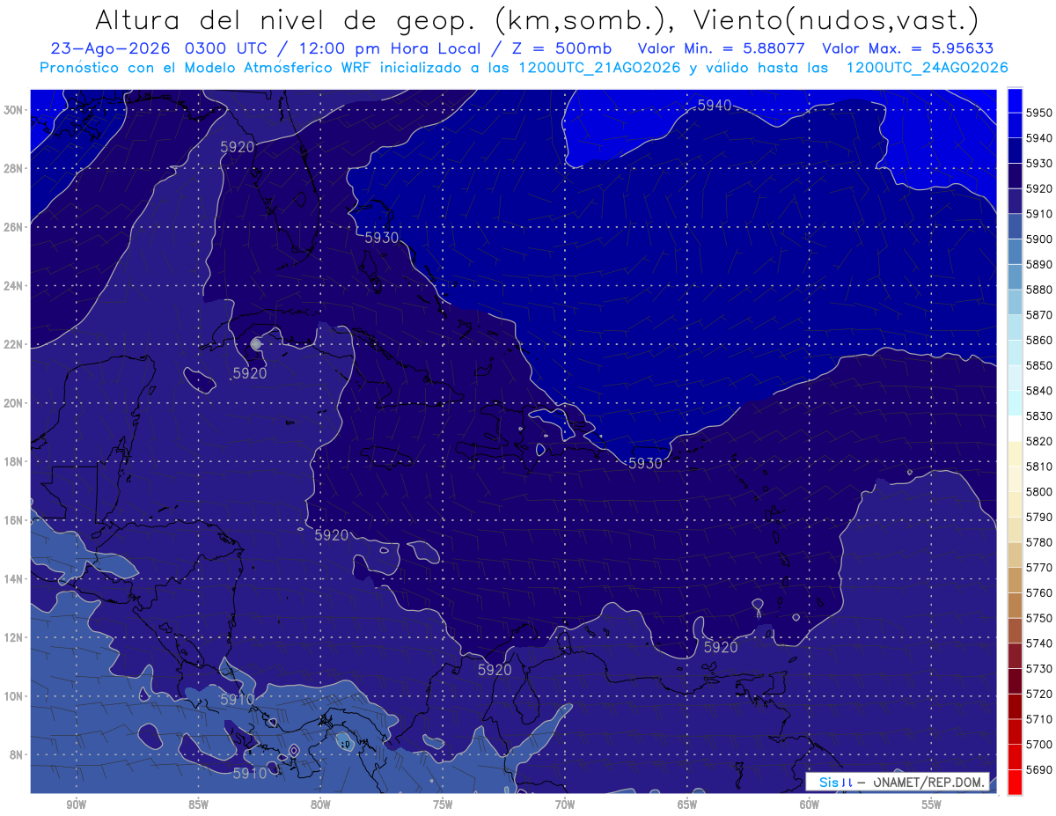The width and height of the screenshot is (1056, 816).
Task: Click the colorbar swatch between 5810 and 5820
Action: click(x=1015, y=454)
